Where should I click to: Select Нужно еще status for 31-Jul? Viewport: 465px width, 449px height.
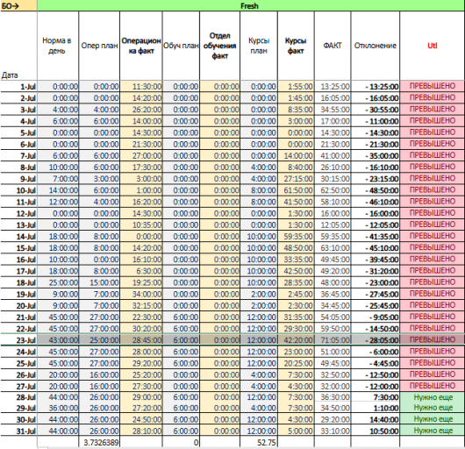pos(432,431)
